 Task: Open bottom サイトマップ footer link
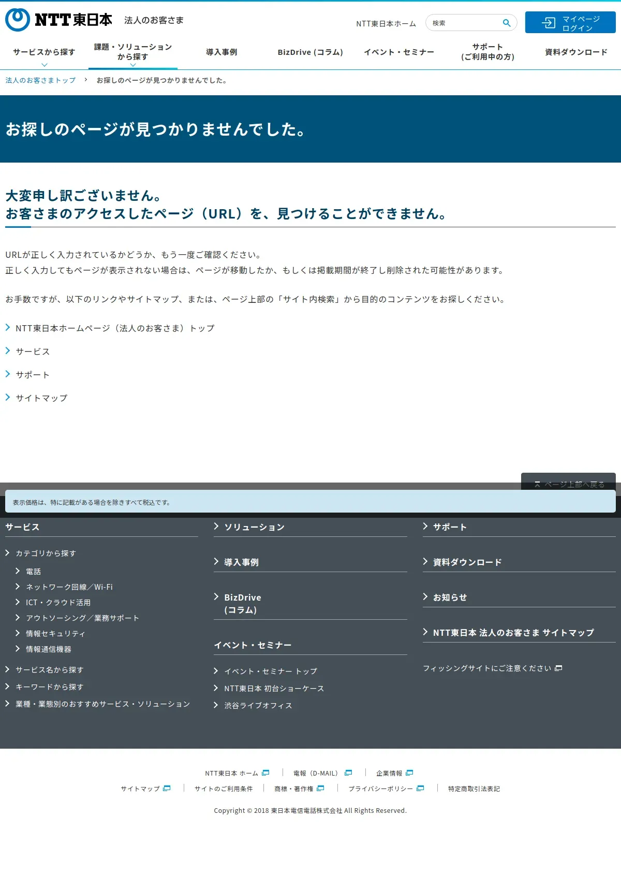(140, 789)
